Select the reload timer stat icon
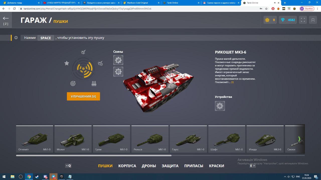The height and width of the screenshot is (180, 321). 100,63
